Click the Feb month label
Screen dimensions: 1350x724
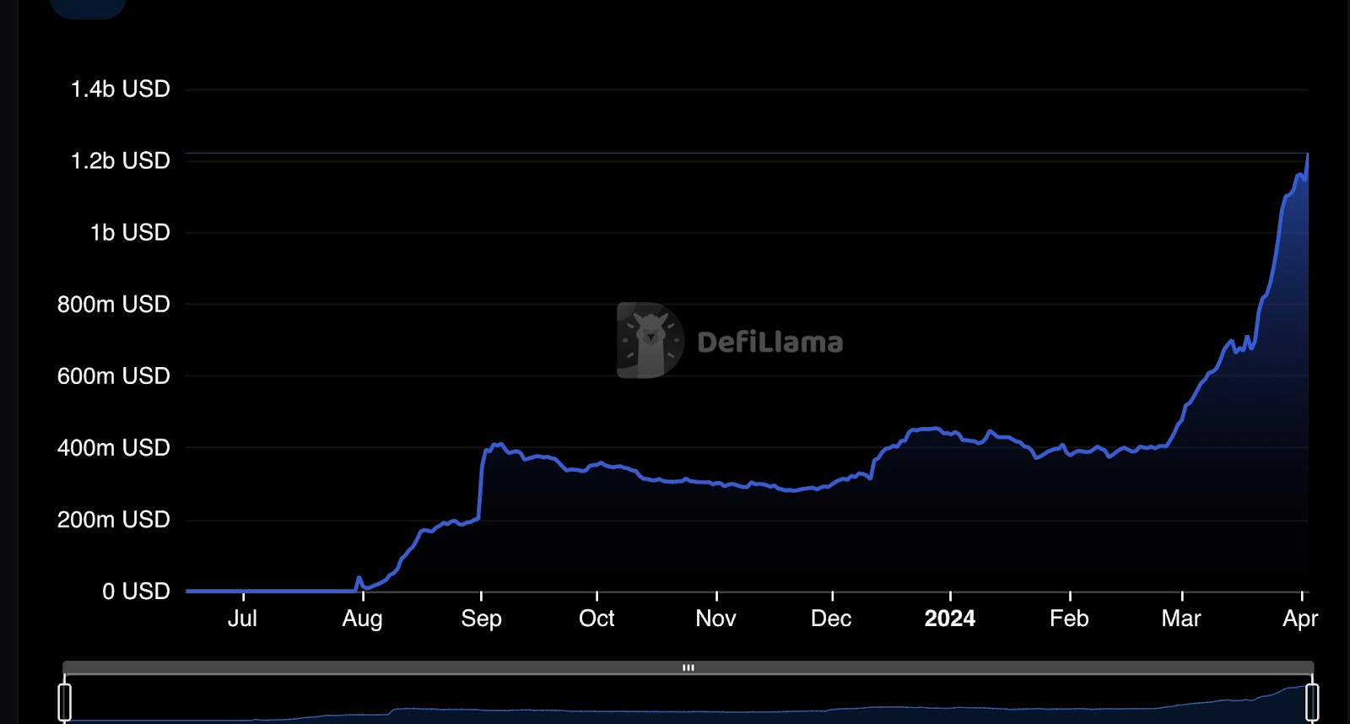coord(1069,619)
